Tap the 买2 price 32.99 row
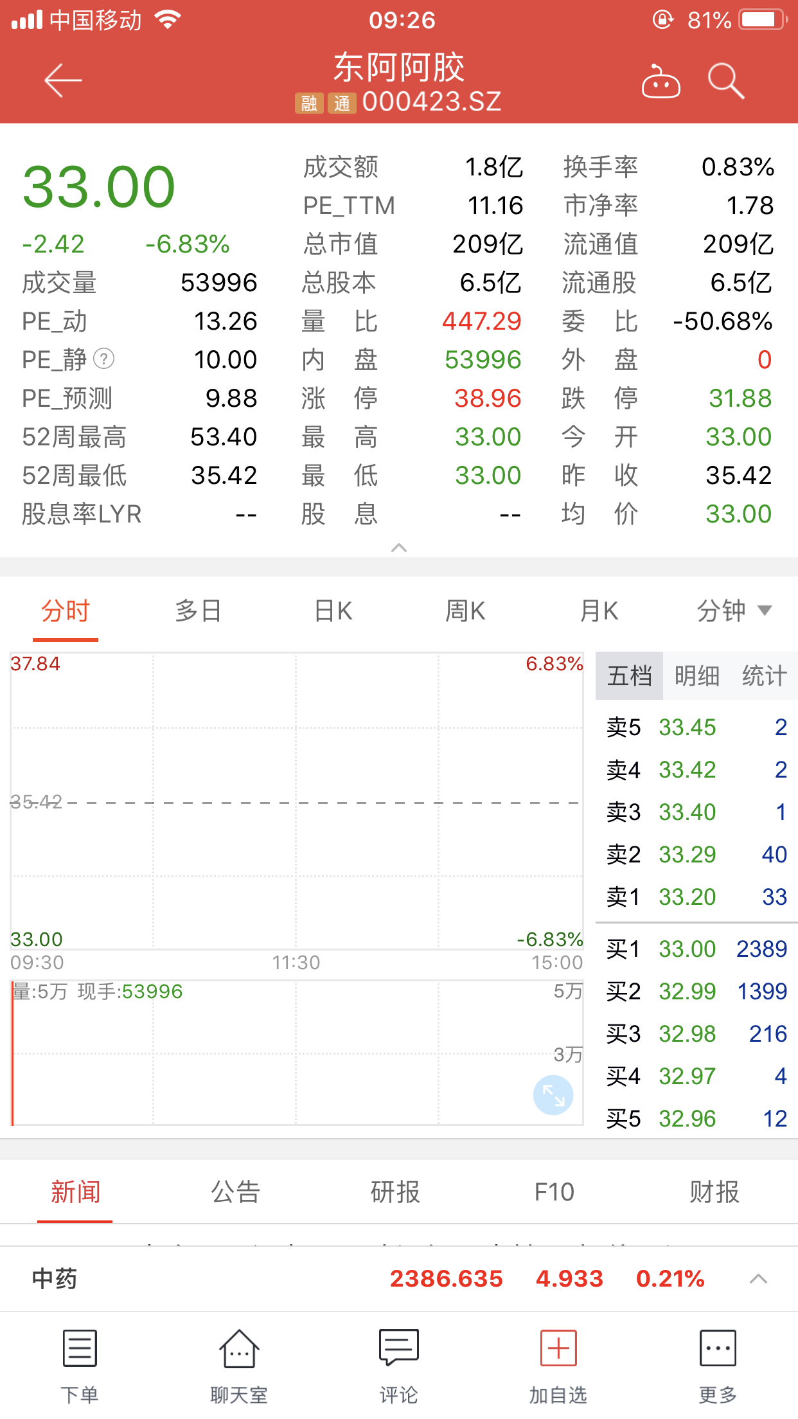Image resolution: width=798 pixels, height=1419 pixels. pyautogui.click(x=697, y=992)
